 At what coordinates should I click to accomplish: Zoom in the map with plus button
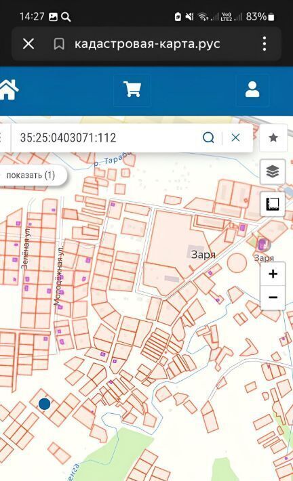tap(273, 274)
